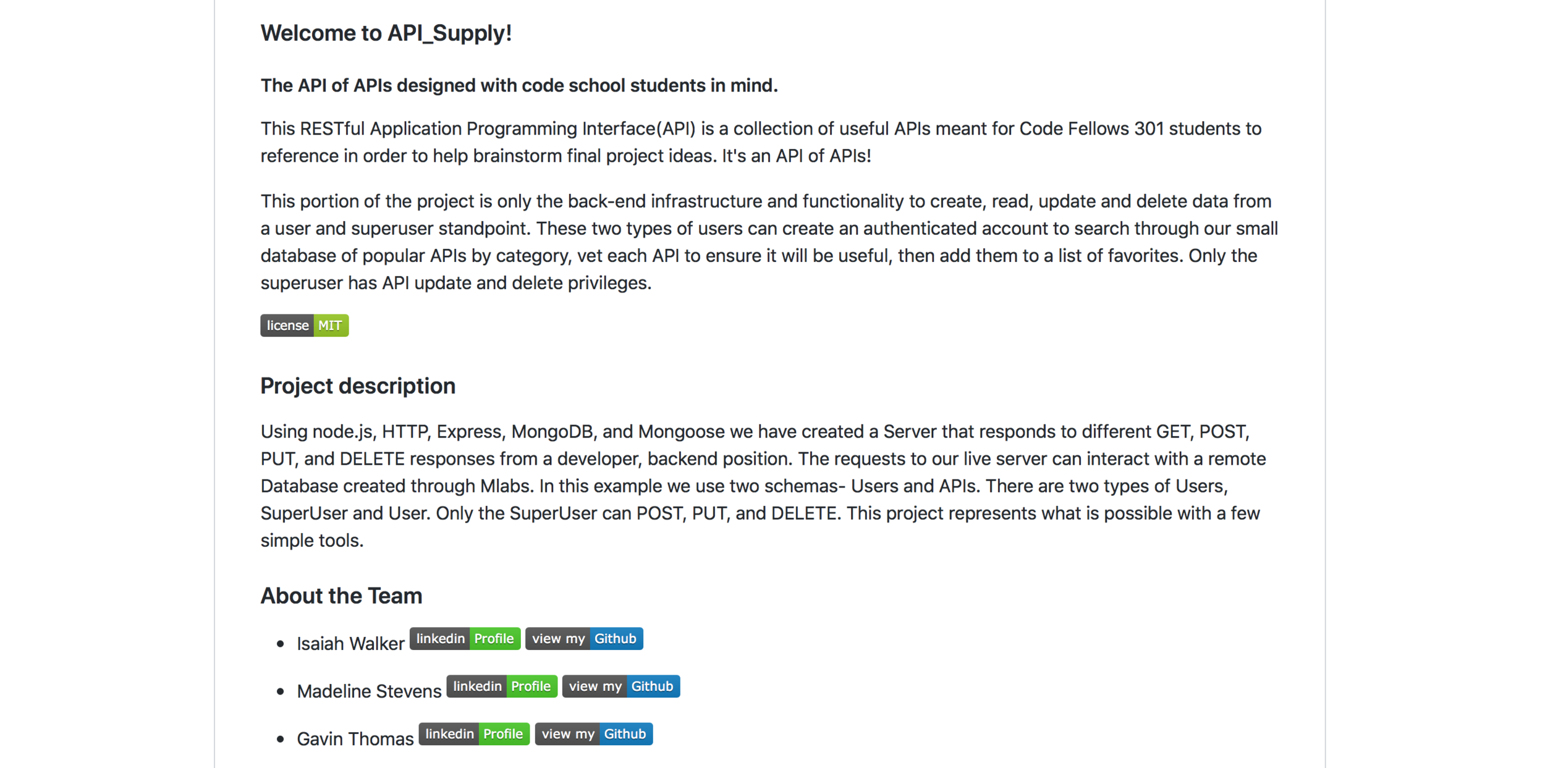This screenshot has height=768, width=1545.
Task: Click the Welcome to API_Supply! heading
Action: click(386, 33)
